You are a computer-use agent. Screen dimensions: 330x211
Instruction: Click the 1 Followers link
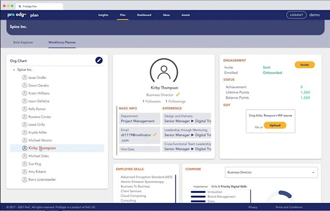tap(151, 101)
